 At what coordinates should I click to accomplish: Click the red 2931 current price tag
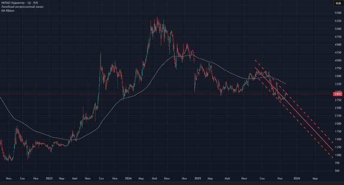pyautogui.click(x=337, y=94)
